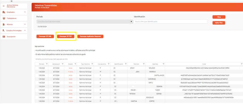Click Nomina Individual in the ORTIZ row
The image size is (243, 105).
(85, 83)
